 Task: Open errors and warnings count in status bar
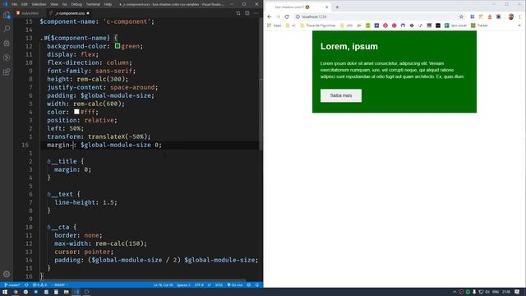point(39,285)
